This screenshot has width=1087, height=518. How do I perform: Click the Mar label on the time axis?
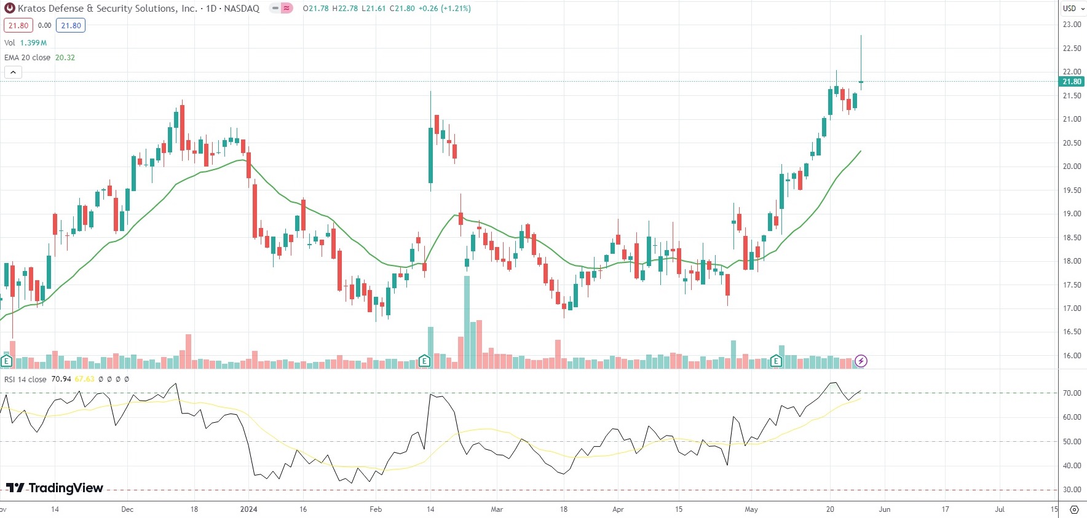click(x=497, y=509)
